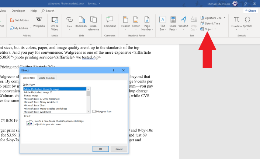Check the Display as icon checkbox

(x=94, y=112)
